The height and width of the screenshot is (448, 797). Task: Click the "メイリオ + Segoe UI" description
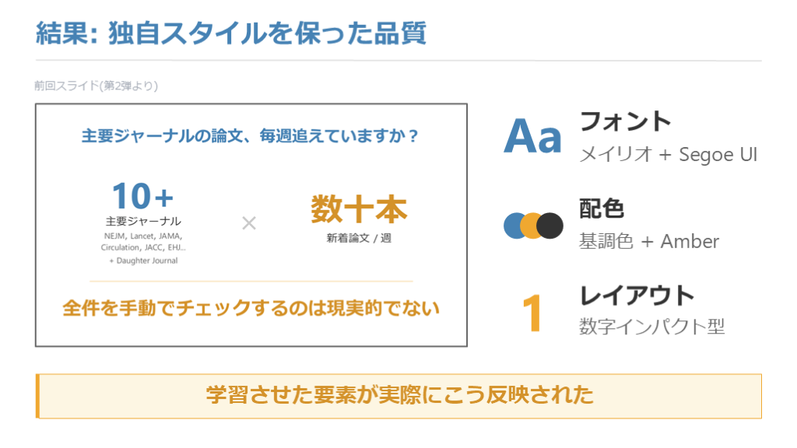[x=669, y=155]
